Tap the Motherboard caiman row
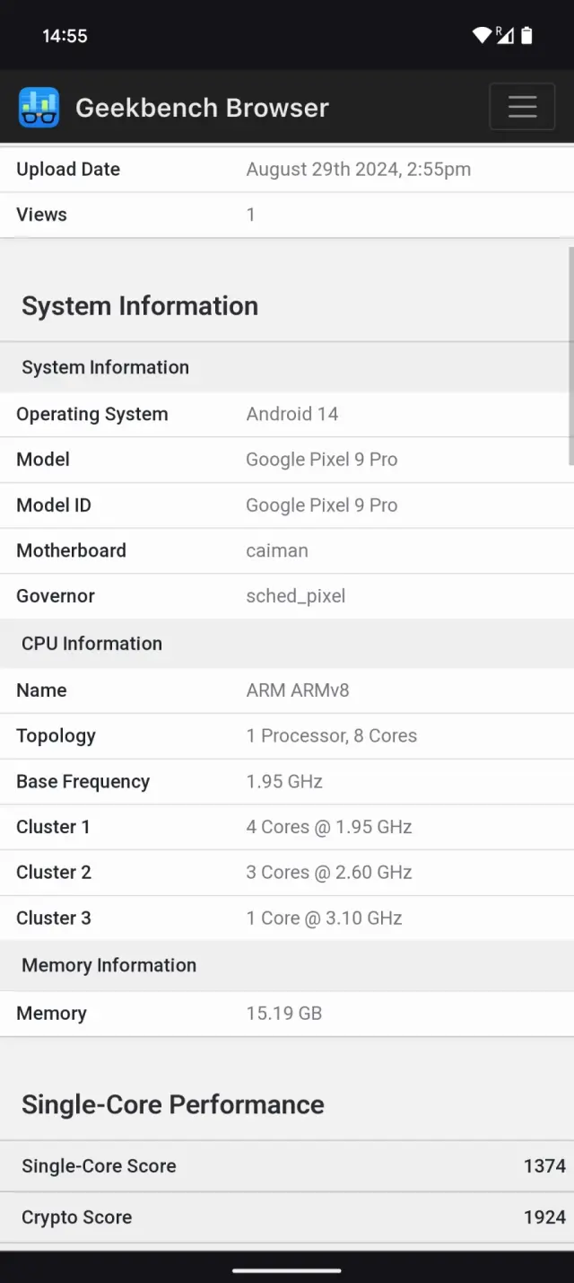The width and height of the screenshot is (574, 1283). tap(287, 551)
